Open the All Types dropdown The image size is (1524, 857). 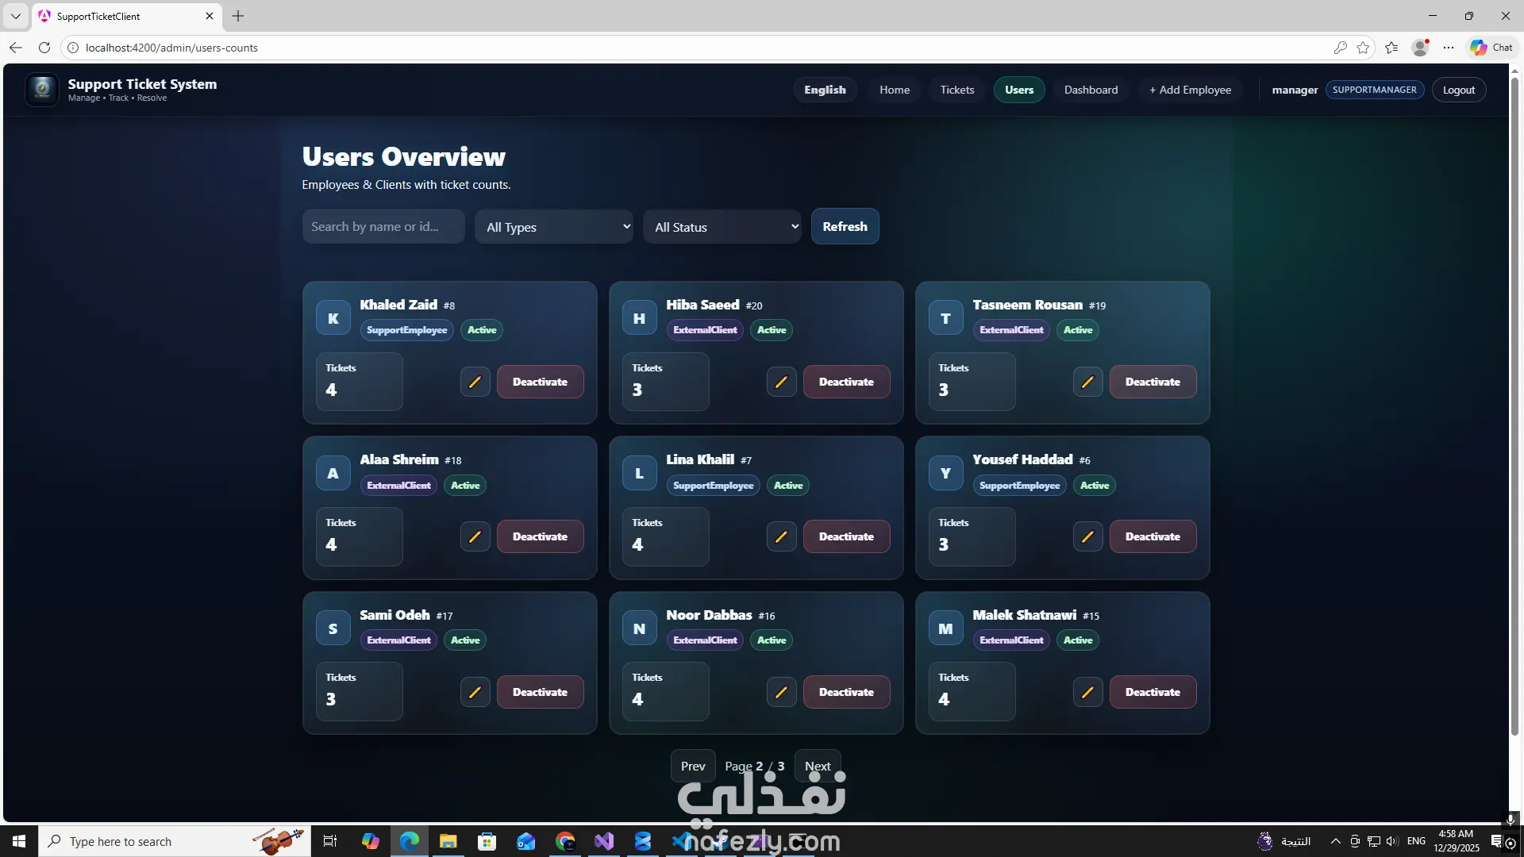554,227
